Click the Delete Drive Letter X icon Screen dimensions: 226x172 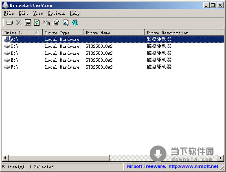pos(19,23)
